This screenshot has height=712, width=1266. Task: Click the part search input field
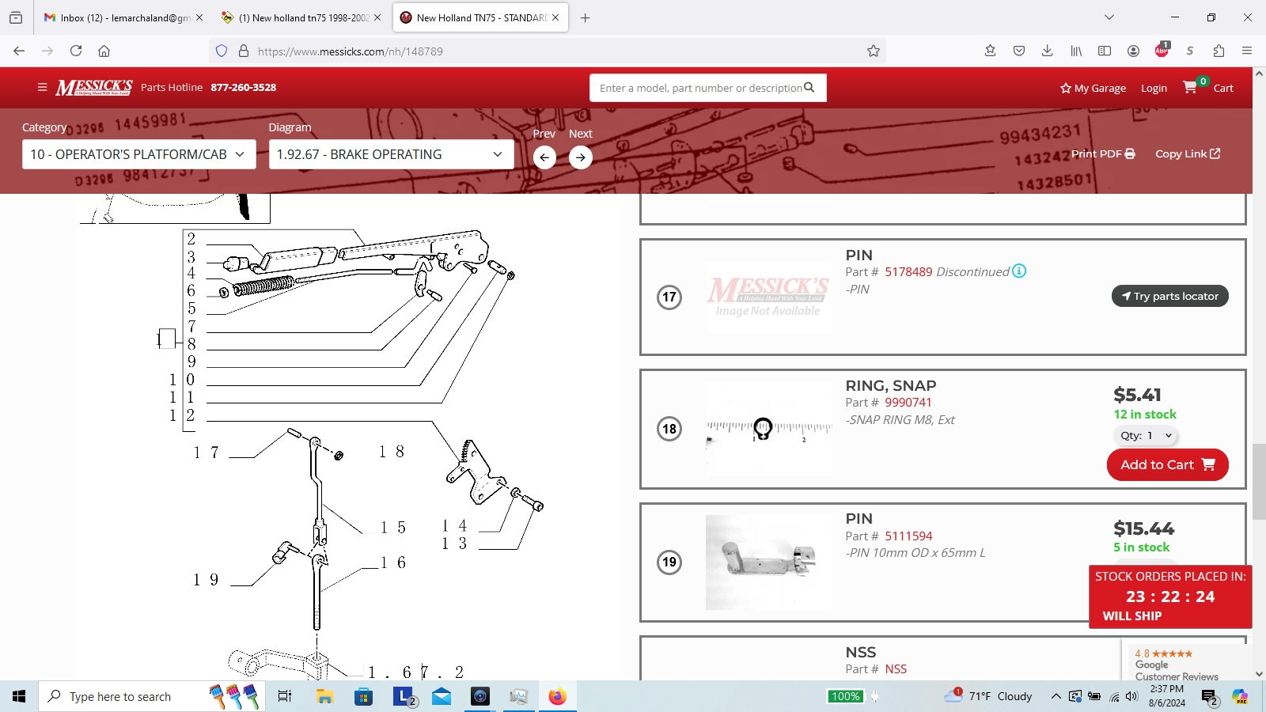[700, 88]
